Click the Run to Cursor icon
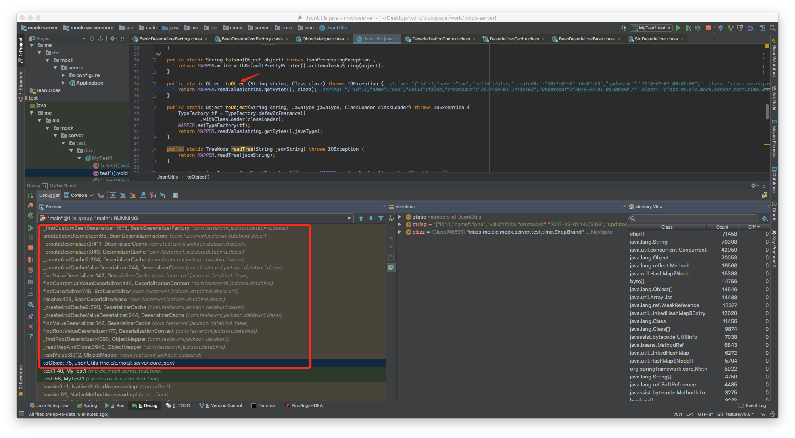This screenshot has height=438, width=795. (x=163, y=195)
